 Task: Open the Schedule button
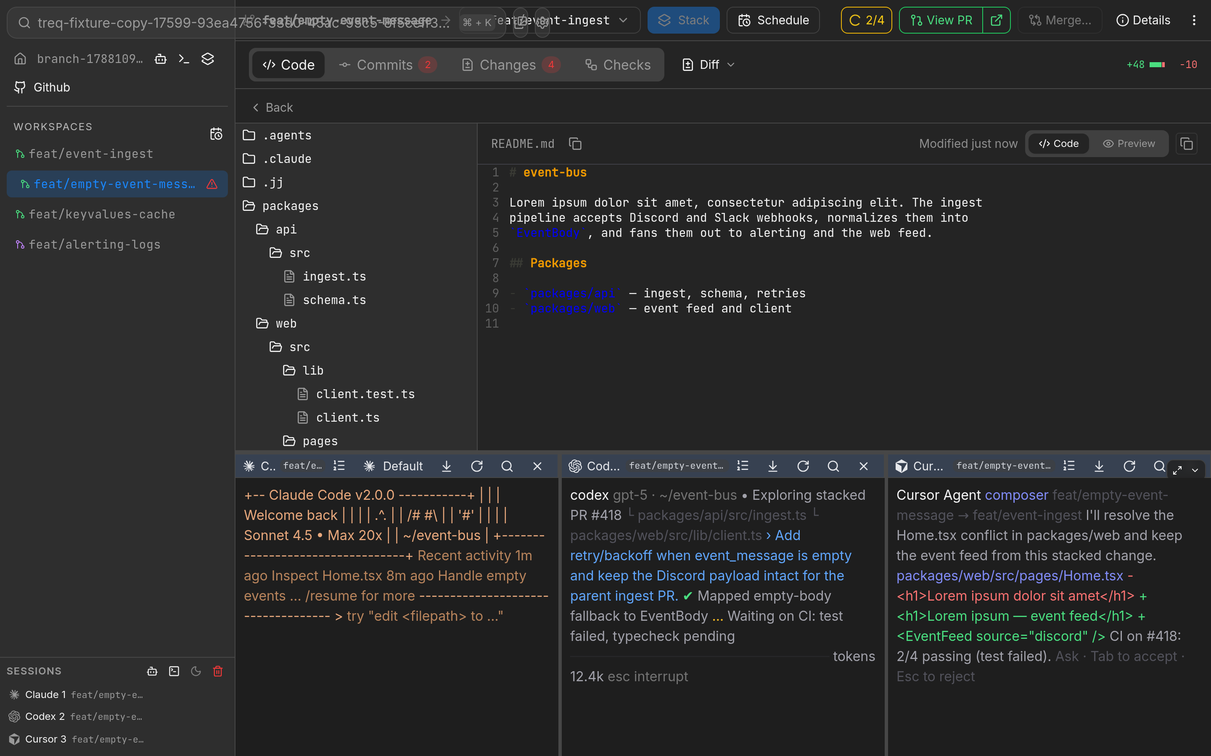tap(772, 20)
